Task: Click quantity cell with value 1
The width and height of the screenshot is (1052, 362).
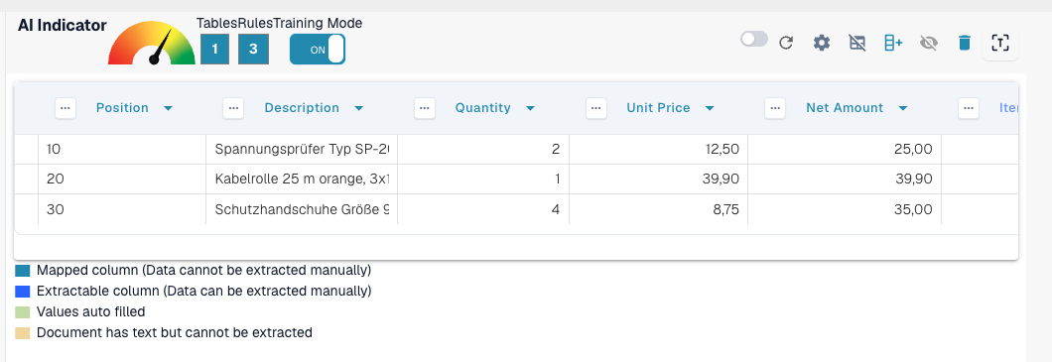Action: [x=483, y=179]
